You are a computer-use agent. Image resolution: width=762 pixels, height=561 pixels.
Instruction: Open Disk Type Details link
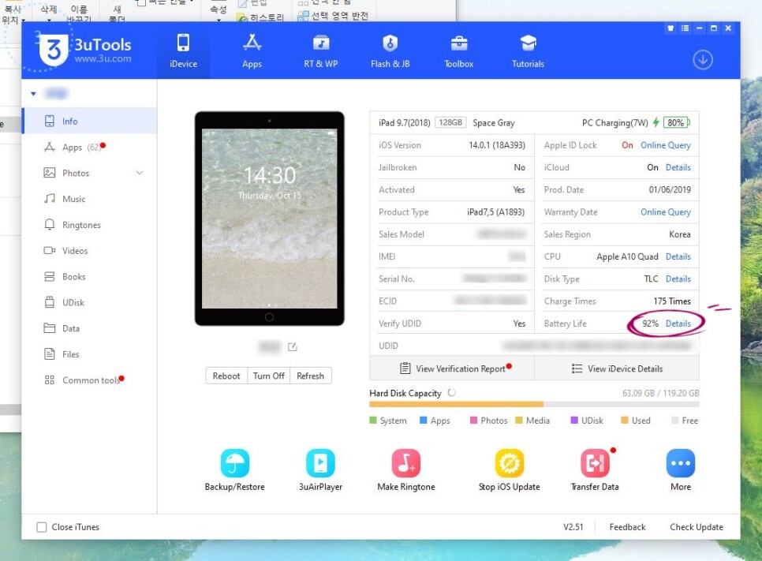pos(678,279)
